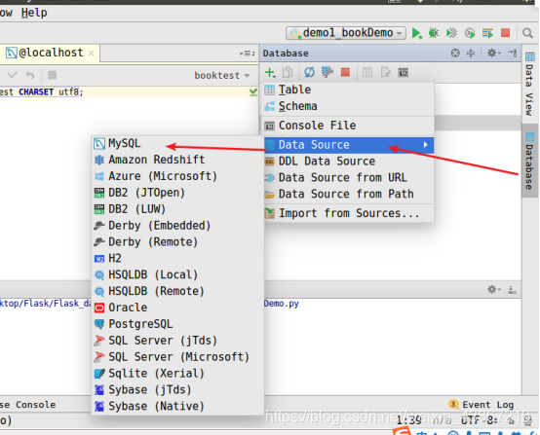Screen dimensions: 540x435
Task: Click the pin icon in bottom panel header
Action: coord(512,290)
